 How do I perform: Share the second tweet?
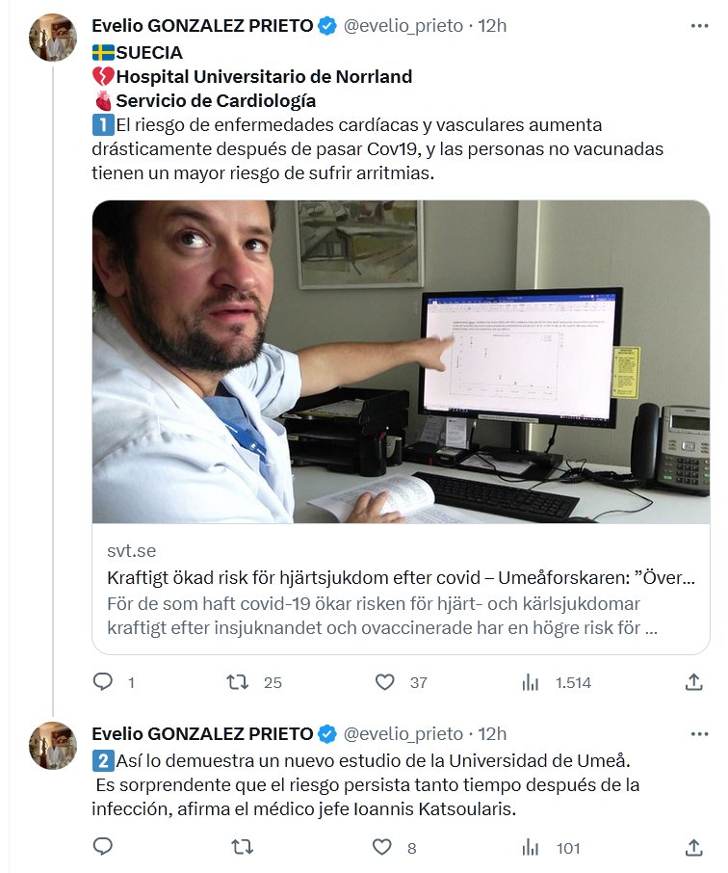click(693, 848)
